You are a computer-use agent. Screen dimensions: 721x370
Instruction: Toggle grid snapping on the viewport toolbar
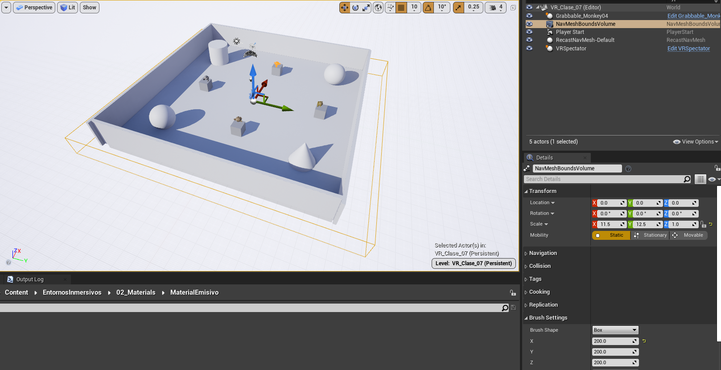(x=401, y=8)
